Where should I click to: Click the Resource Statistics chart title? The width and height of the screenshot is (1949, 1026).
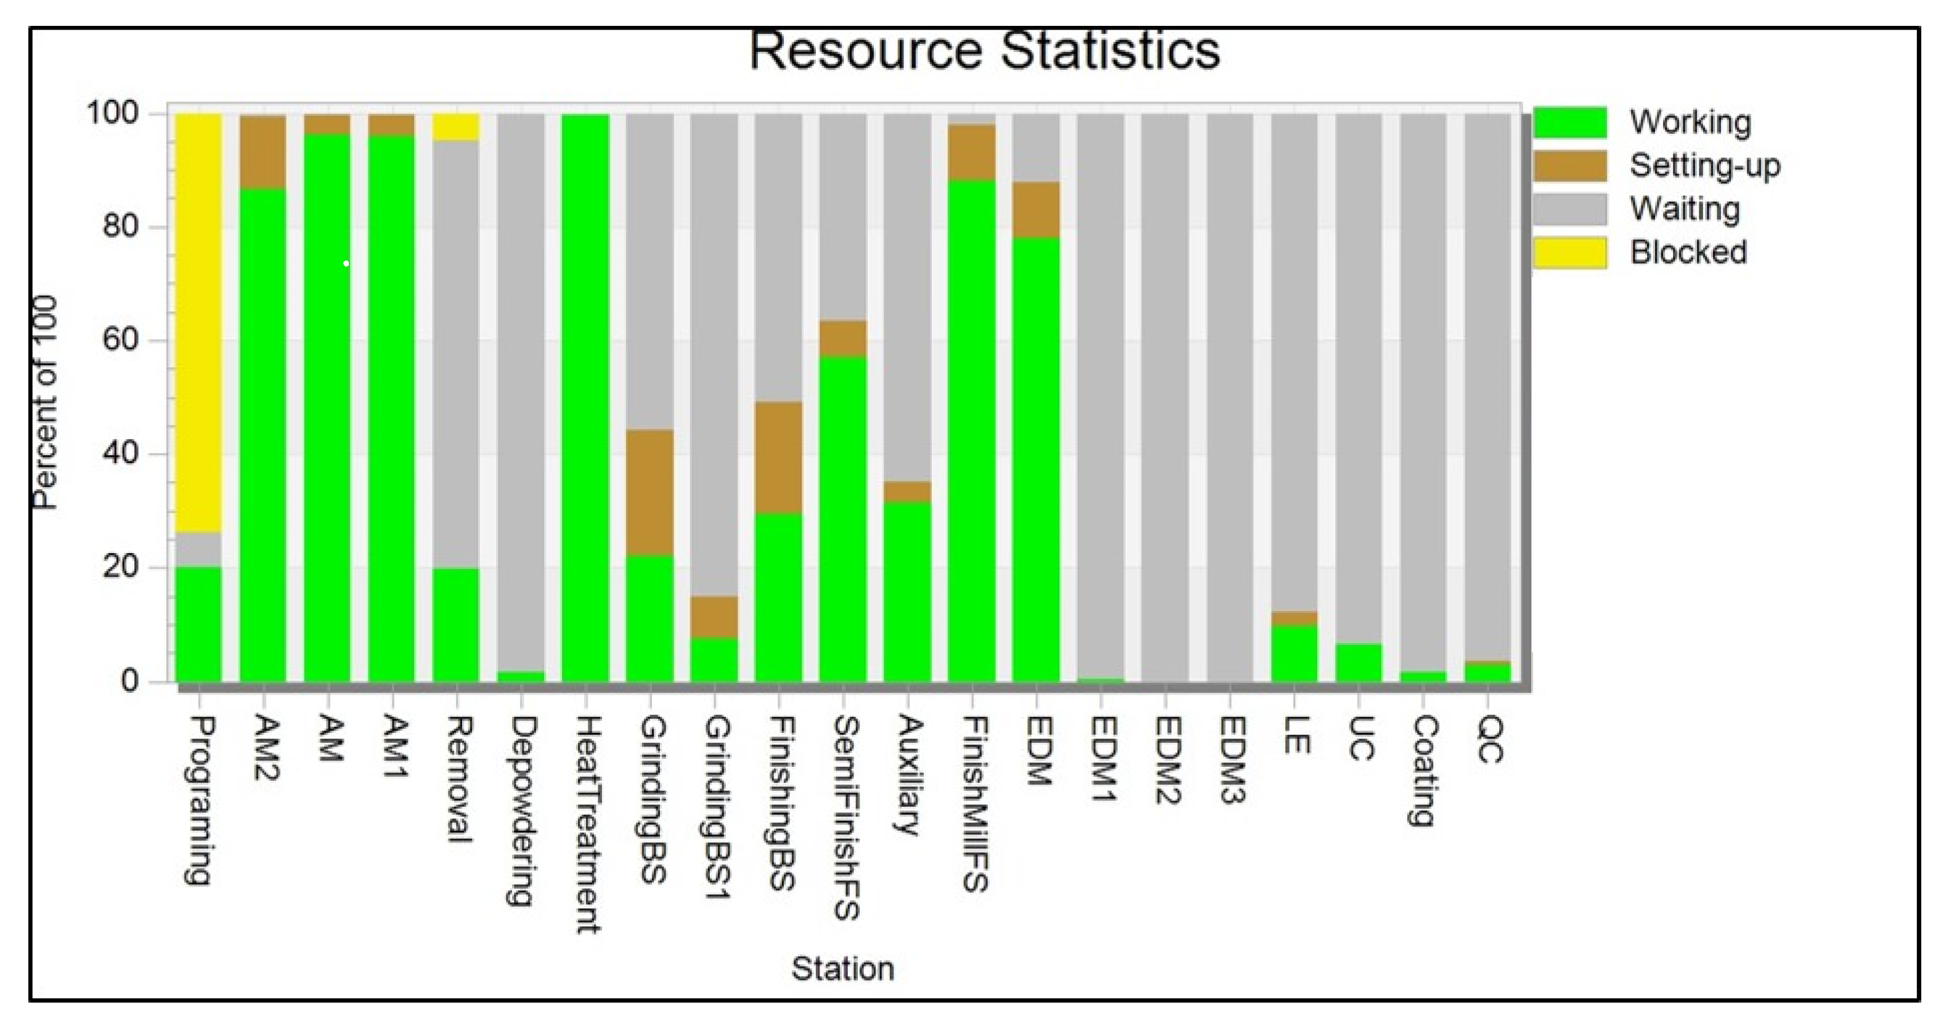click(983, 51)
